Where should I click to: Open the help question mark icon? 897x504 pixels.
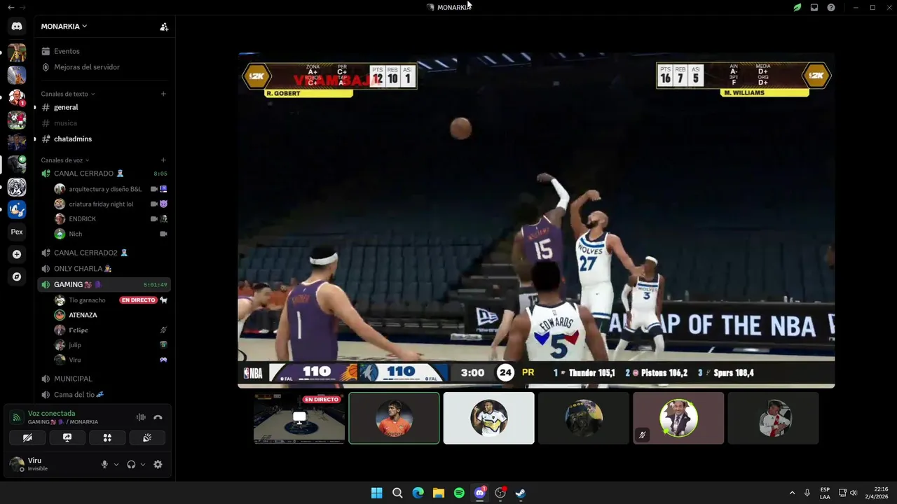click(x=831, y=8)
